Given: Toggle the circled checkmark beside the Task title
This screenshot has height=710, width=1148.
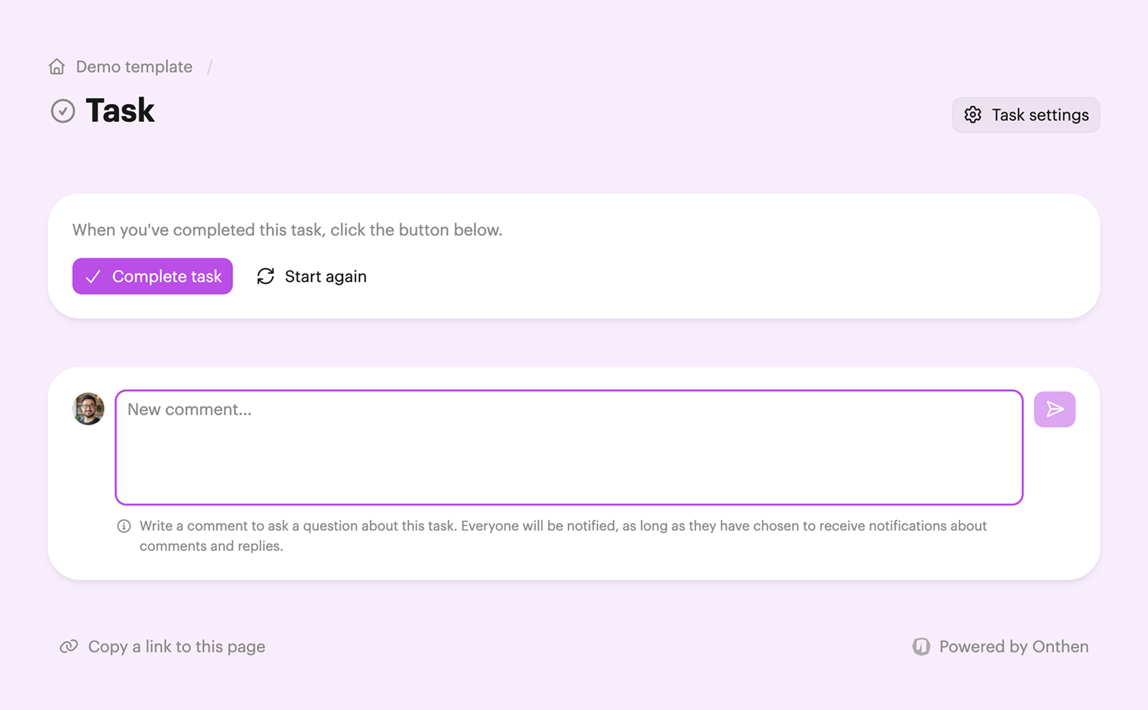Looking at the screenshot, I should (x=63, y=111).
